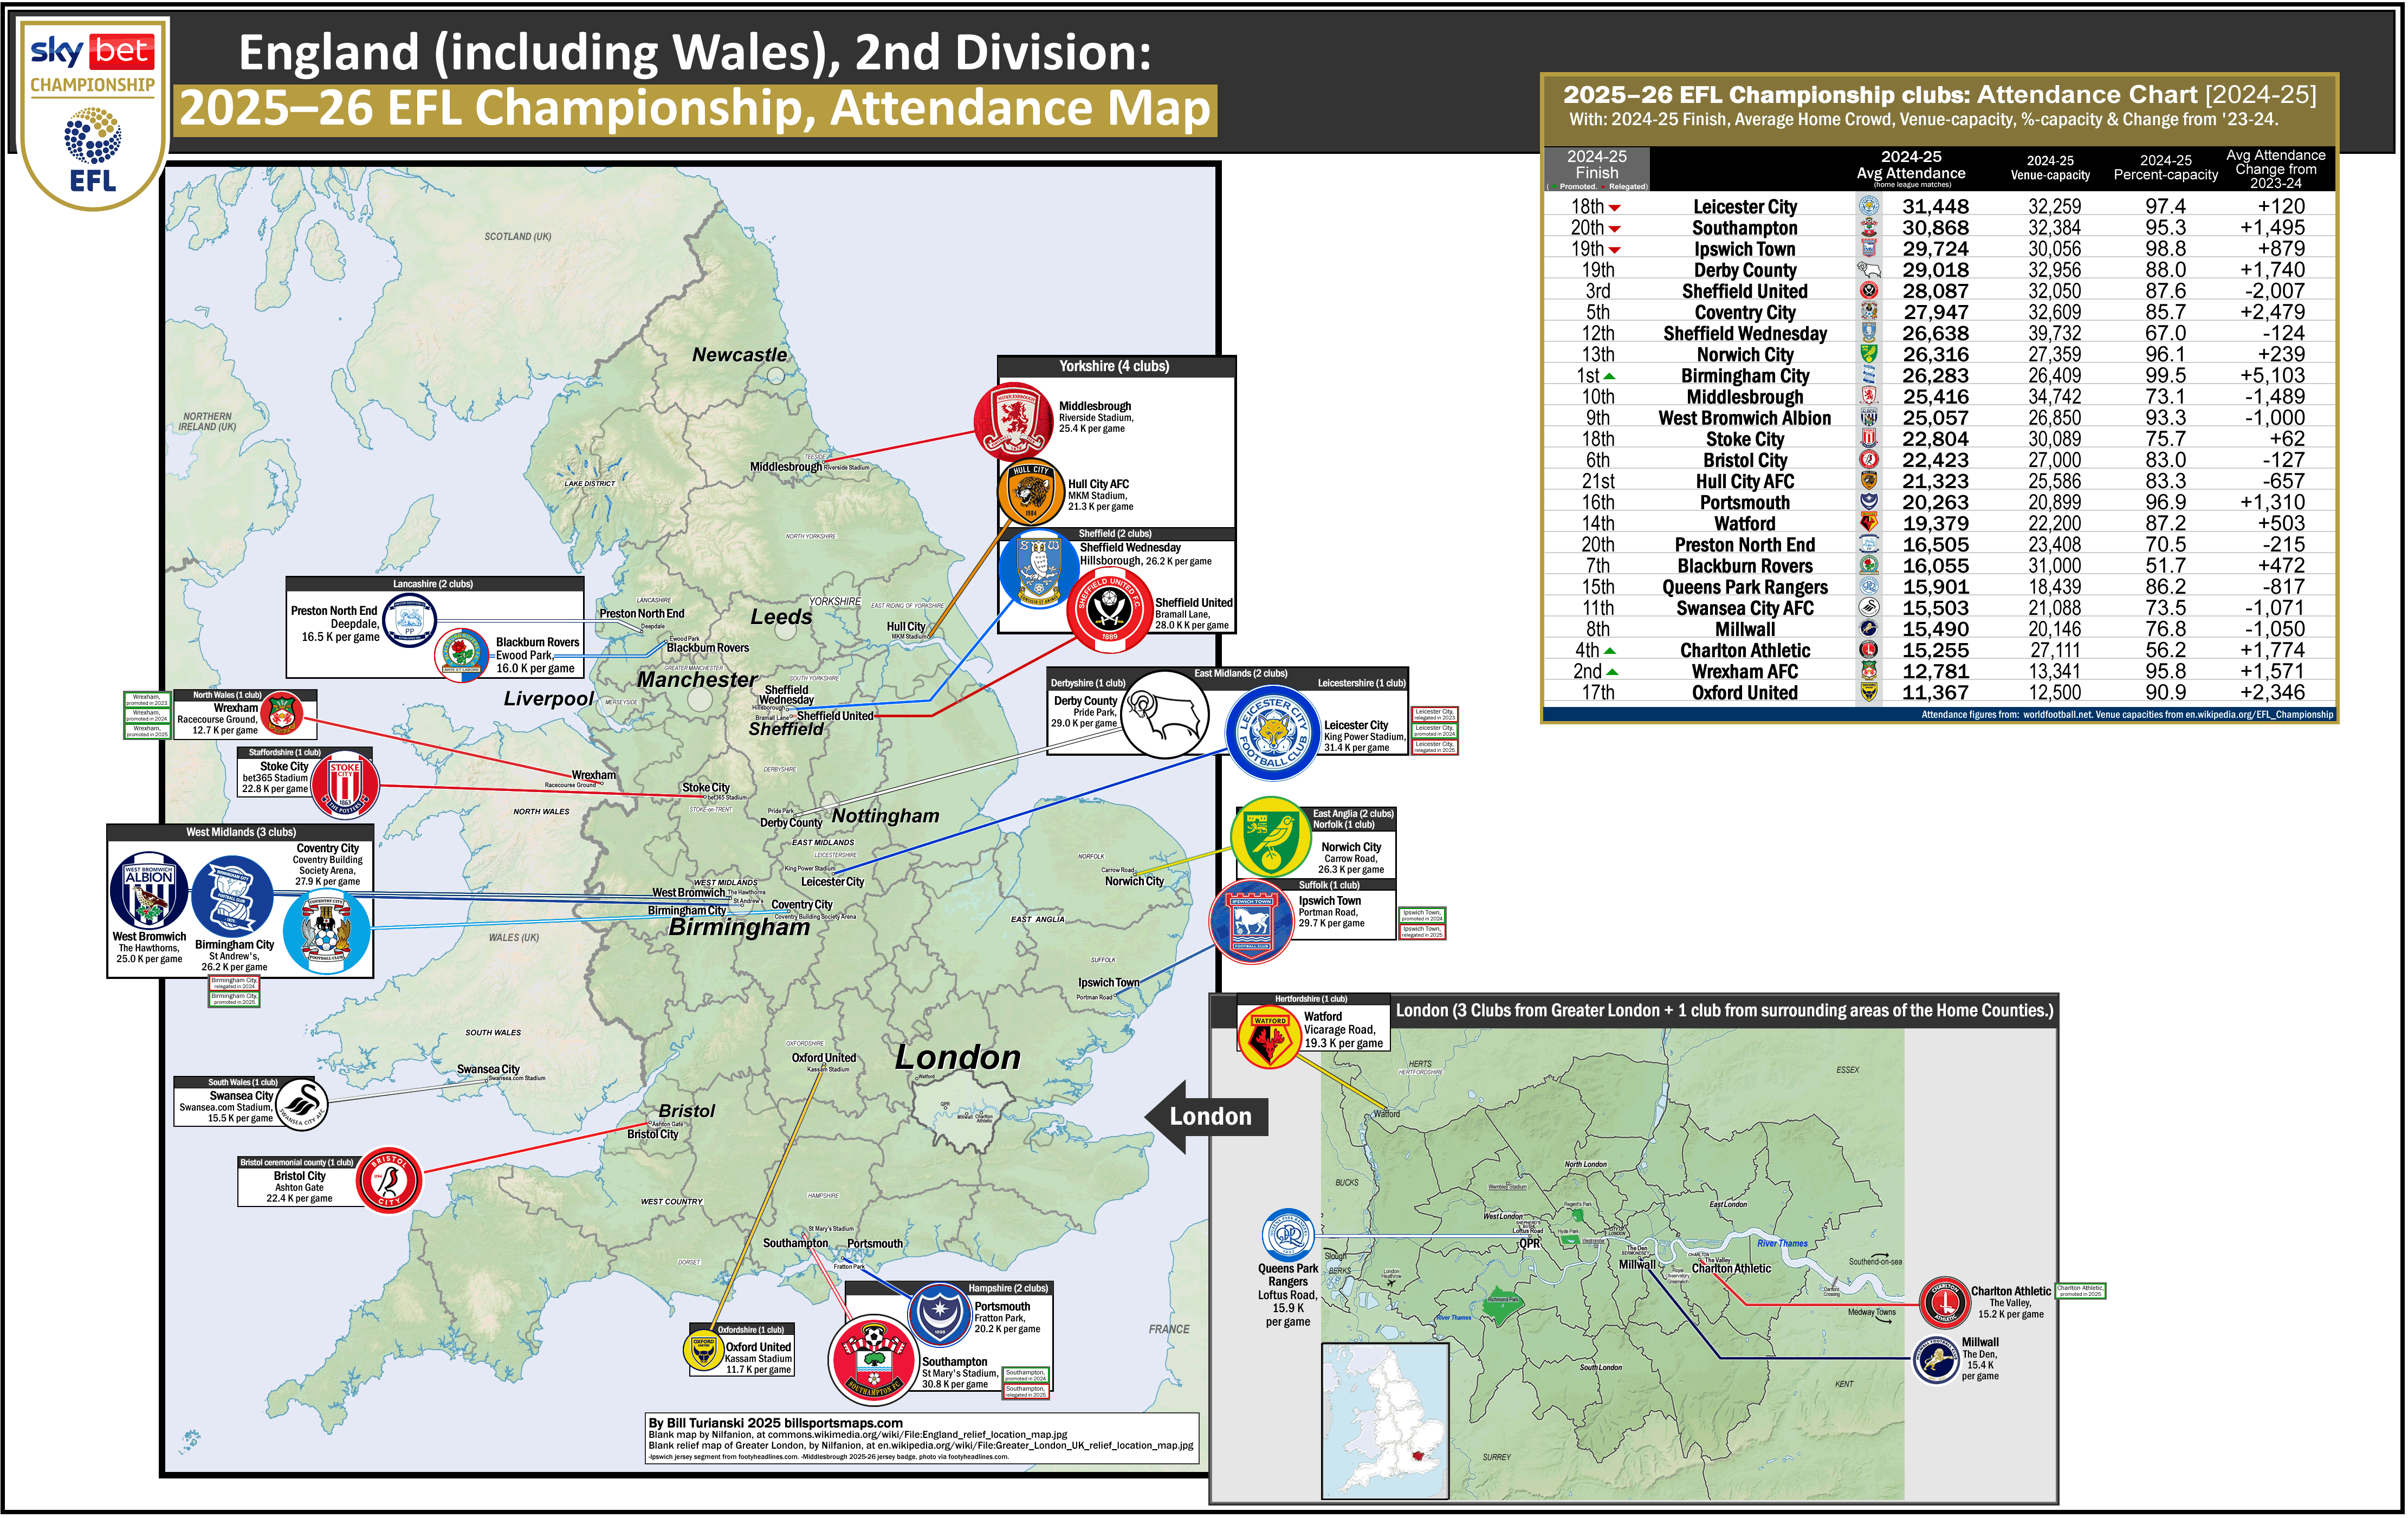Image resolution: width=2408 pixels, height=1518 pixels.
Task: Click Southampton's 30,868 attendance figure
Action: tap(1935, 228)
